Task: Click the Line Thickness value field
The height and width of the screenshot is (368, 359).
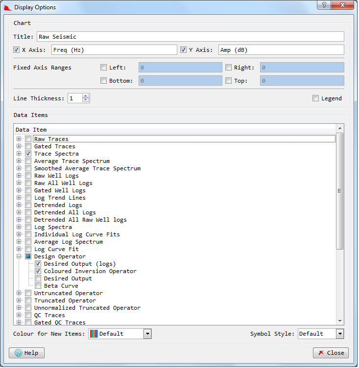Action: pos(75,98)
